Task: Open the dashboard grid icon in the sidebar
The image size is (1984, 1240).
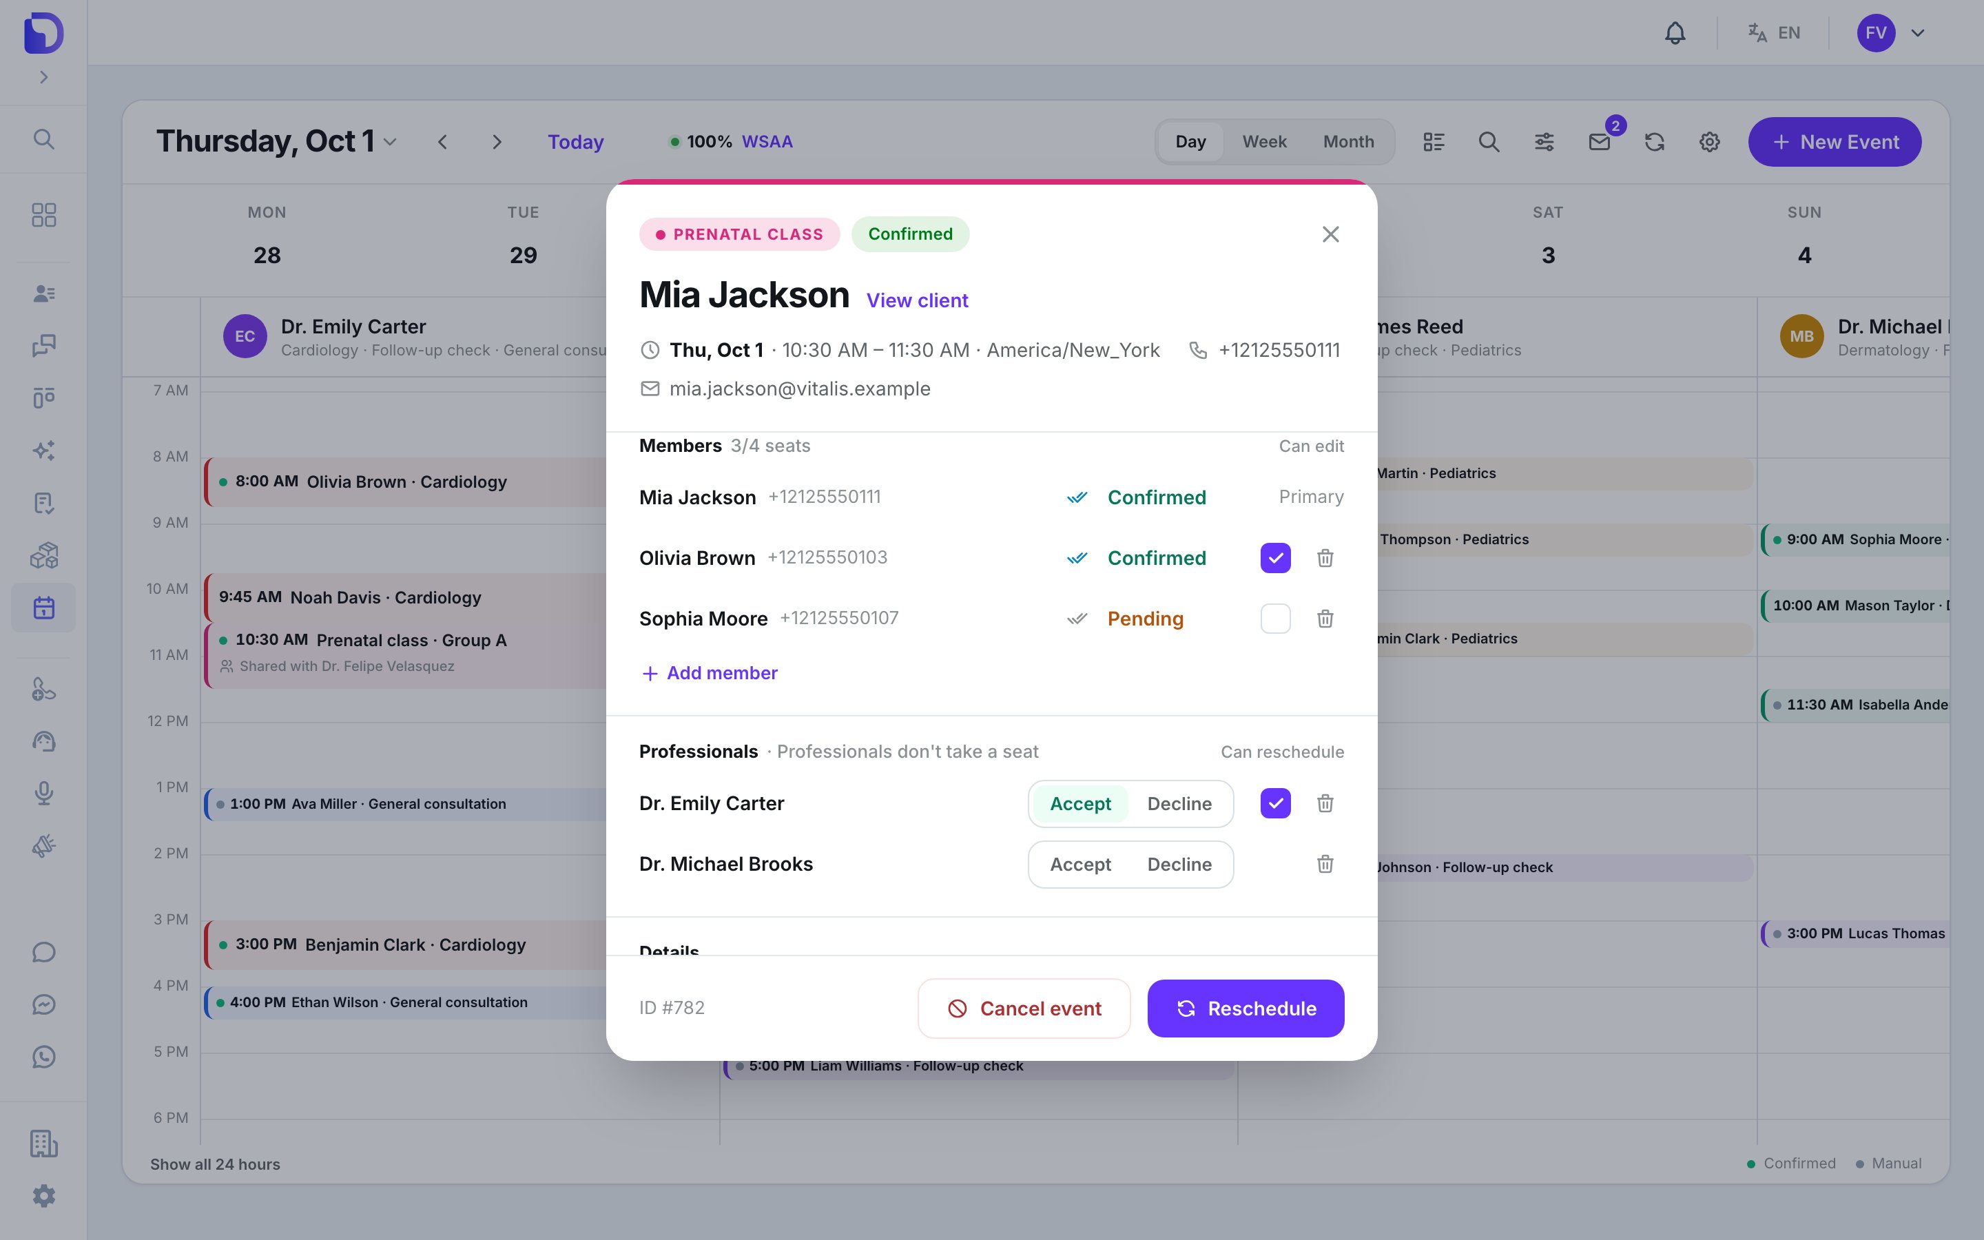Action: 43,215
